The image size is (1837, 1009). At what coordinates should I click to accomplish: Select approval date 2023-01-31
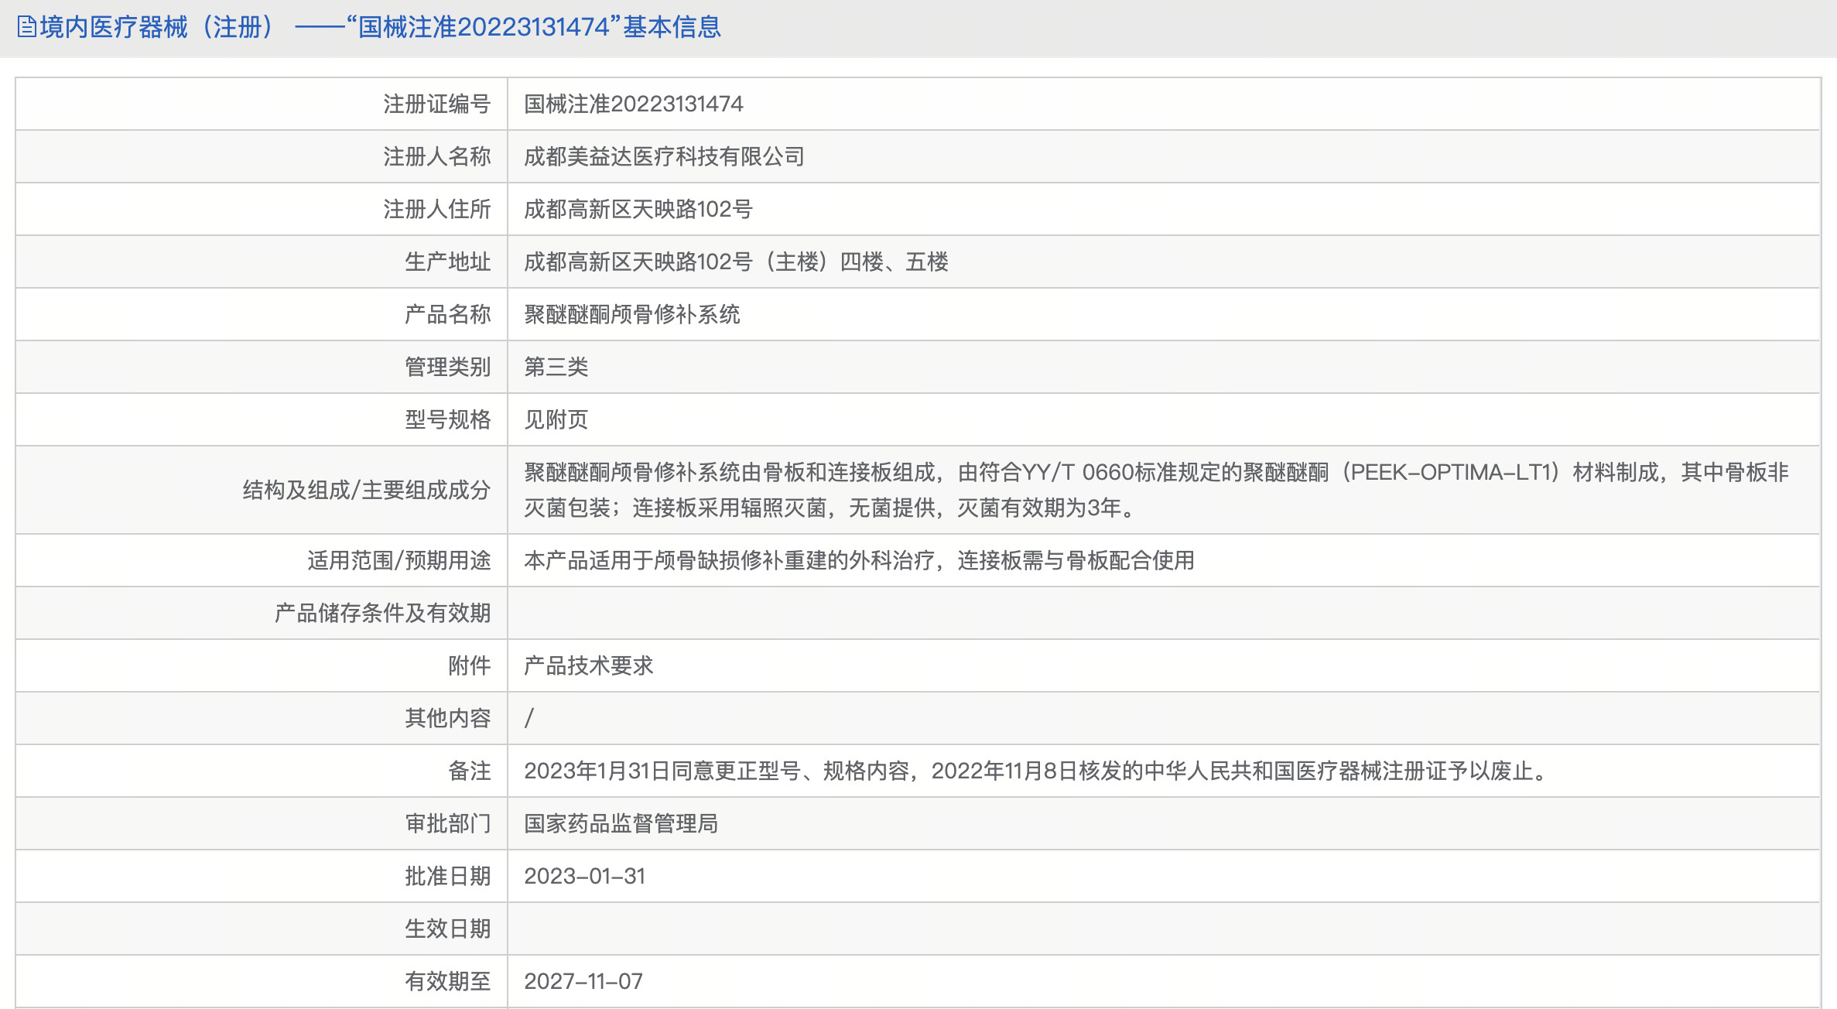[x=584, y=876]
